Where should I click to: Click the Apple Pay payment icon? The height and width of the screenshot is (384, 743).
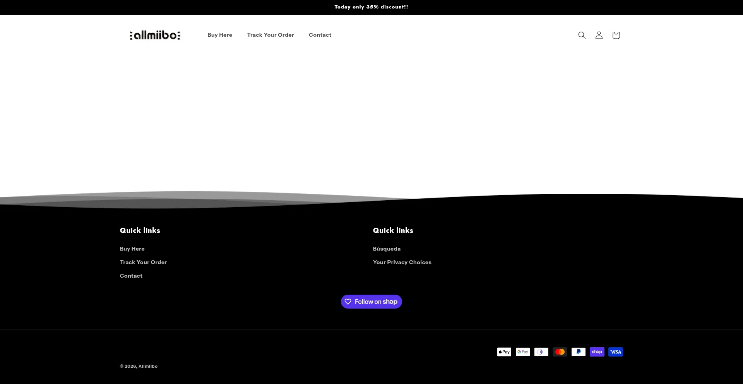[x=504, y=352]
